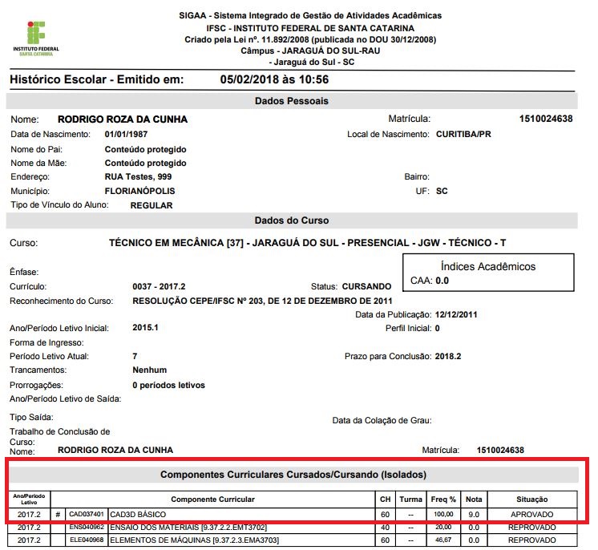Click the birth date 01/01/1987

pos(126,135)
